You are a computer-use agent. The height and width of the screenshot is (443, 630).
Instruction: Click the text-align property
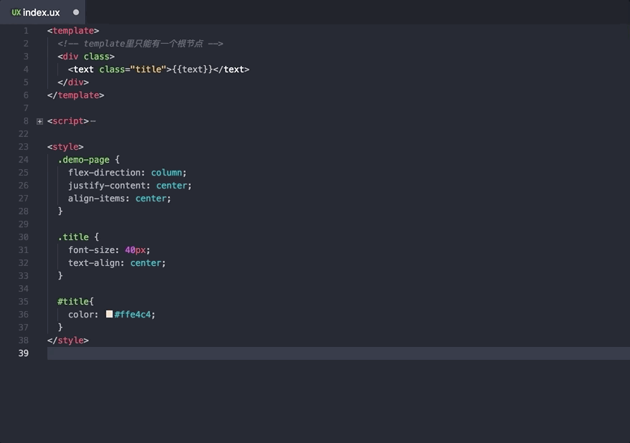tap(96, 263)
